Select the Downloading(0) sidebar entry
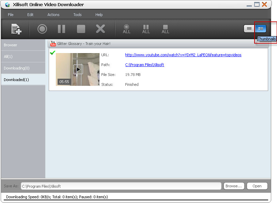The image size is (277, 203). pyautogui.click(x=22, y=68)
